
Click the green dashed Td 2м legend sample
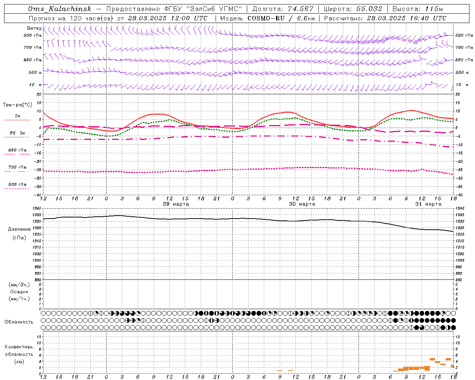pyautogui.click(x=17, y=137)
